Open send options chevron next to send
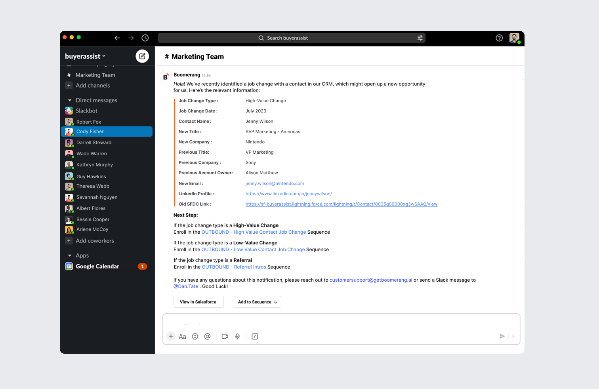599x389 pixels. tap(513, 336)
